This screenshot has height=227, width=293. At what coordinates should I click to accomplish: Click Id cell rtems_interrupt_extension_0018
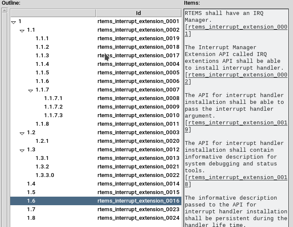tap(139, 47)
